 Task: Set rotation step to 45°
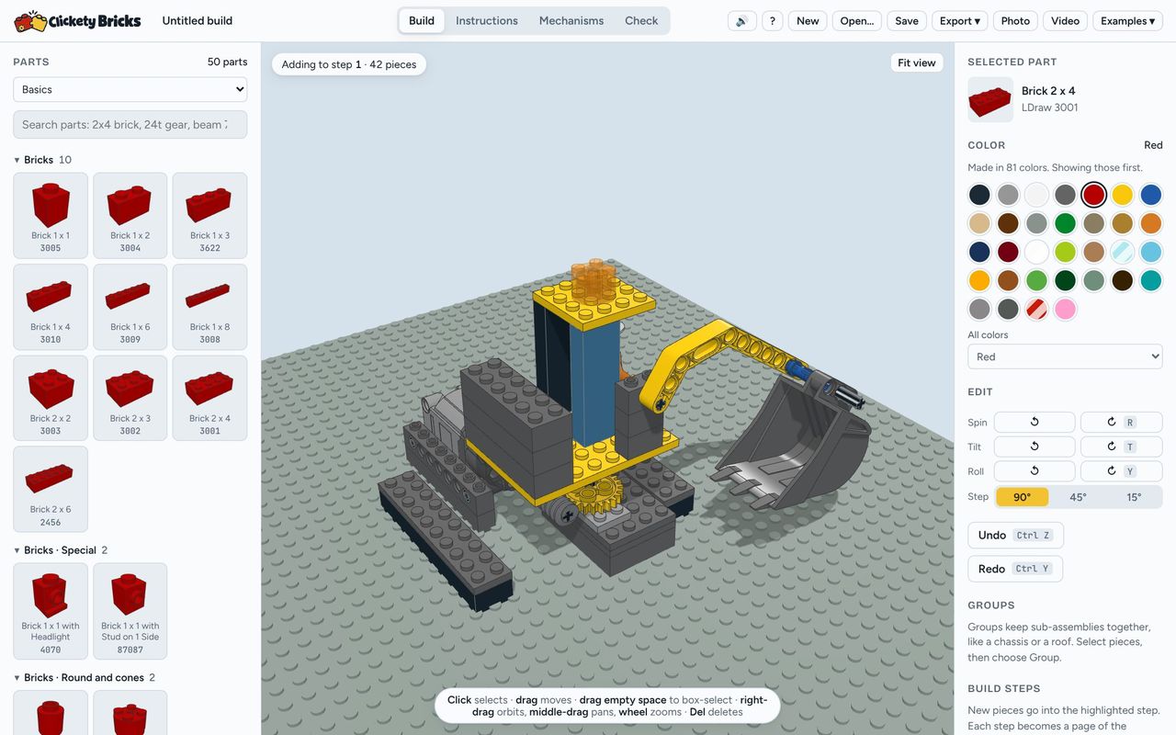coord(1078,497)
